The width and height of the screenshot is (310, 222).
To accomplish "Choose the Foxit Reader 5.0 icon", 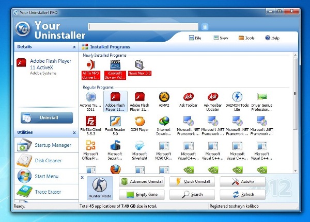I will coord(115,122).
